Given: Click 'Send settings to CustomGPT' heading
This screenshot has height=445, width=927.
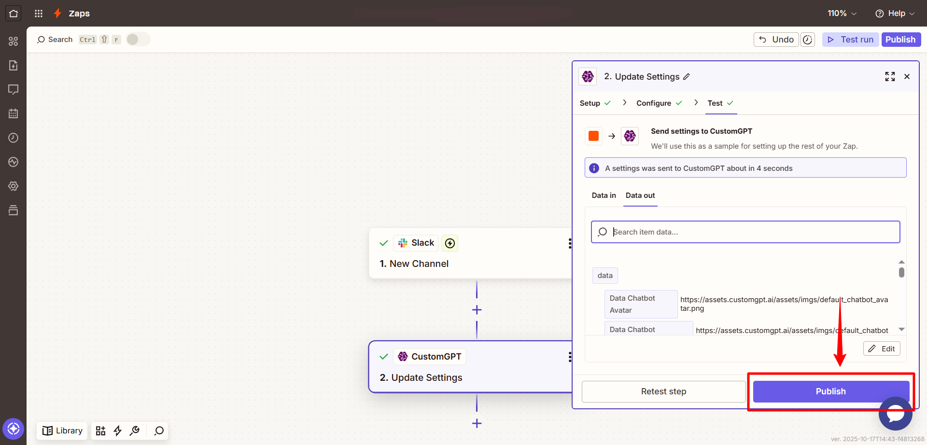Looking at the screenshot, I should click(x=702, y=131).
